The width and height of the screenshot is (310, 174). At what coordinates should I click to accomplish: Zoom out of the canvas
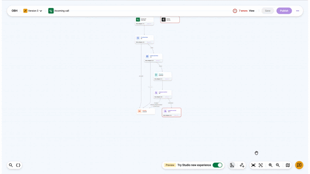(278, 165)
